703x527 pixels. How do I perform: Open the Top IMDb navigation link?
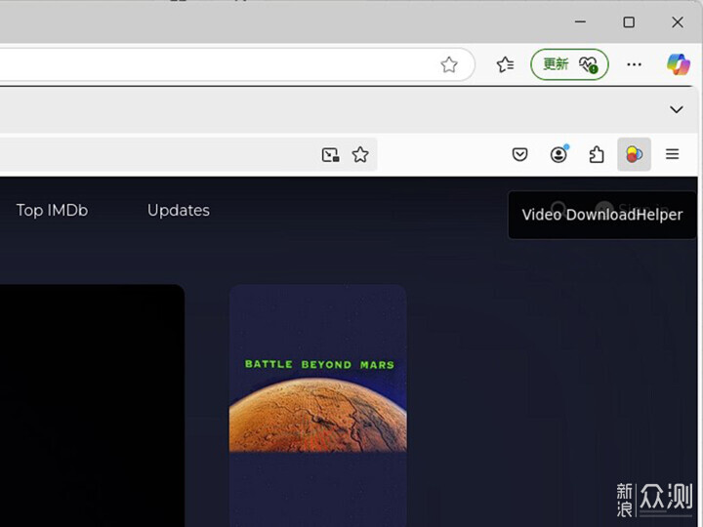(52, 210)
